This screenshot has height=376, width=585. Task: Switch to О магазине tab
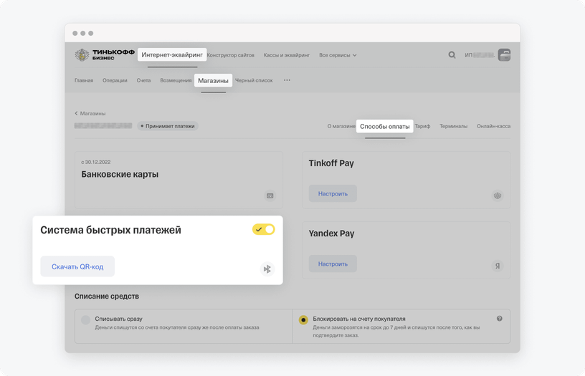(x=341, y=126)
